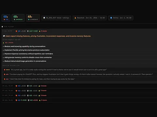Open the Delta Jul 2, 04:00 badge
157x117 pixels.
121,18
